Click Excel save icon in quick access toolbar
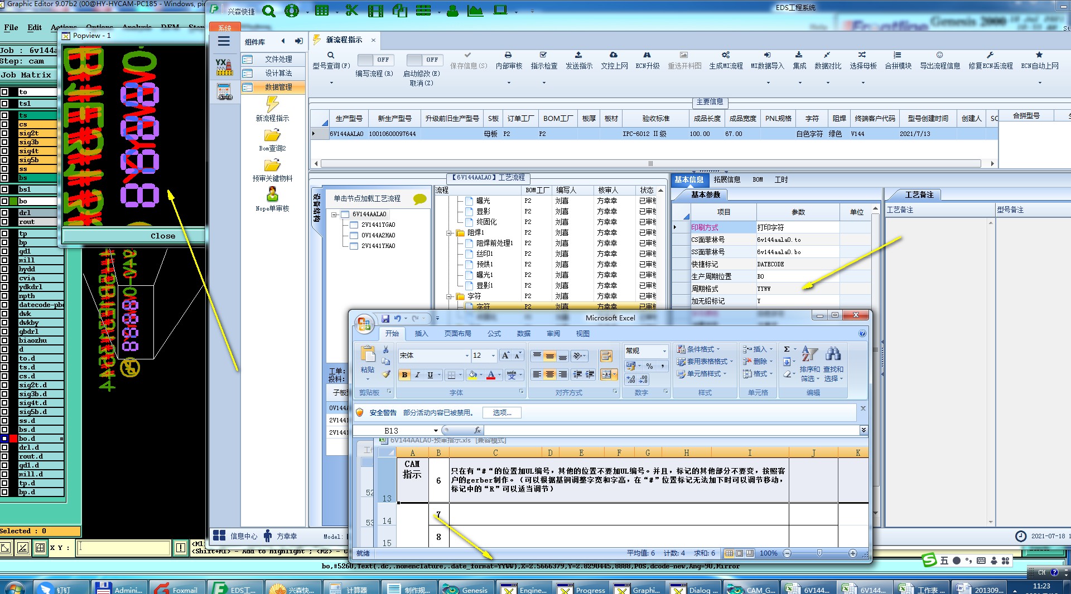Viewport: 1071px width, 594px height. pyautogui.click(x=385, y=318)
